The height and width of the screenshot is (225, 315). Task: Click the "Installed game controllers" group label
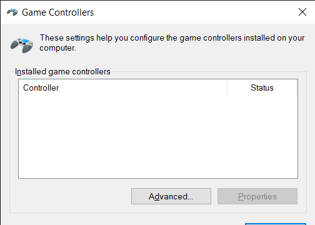(x=62, y=72)
